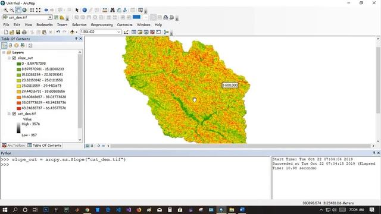Activate the Identify tool
Image resolution: width=381 pixels, height=214 pixels.
pos(85,10)
